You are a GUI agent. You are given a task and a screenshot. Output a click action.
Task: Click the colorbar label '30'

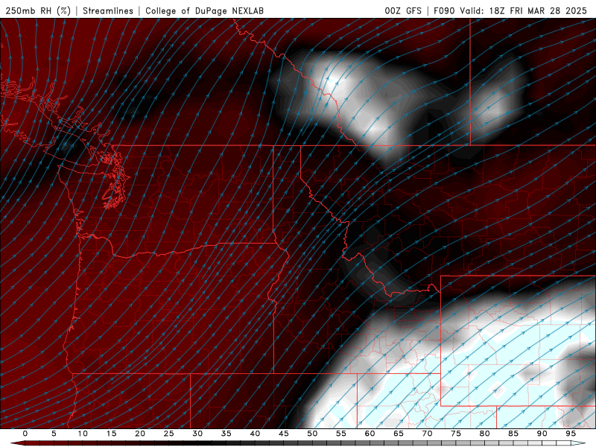pos(197,434)
